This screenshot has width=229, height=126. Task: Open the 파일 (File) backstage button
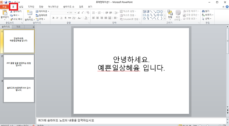(4, 7)
